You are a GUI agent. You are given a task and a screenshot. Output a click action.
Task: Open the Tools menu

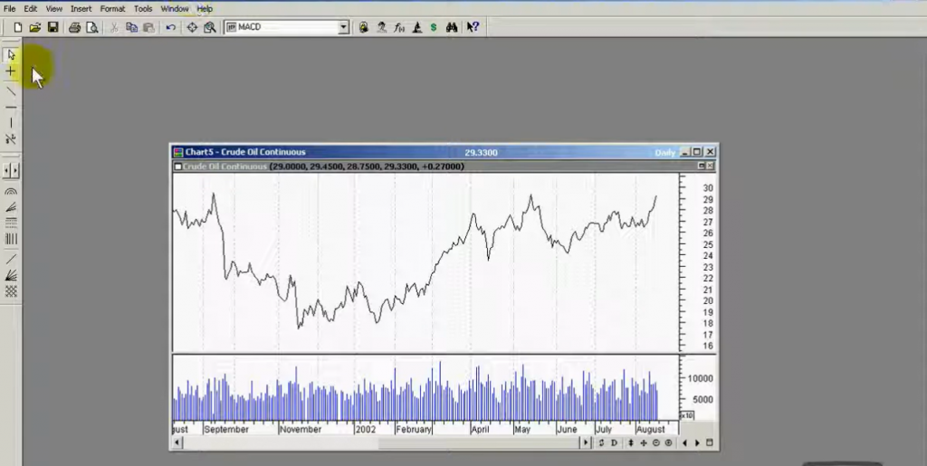pyautogui.click(x=143, y=8)
